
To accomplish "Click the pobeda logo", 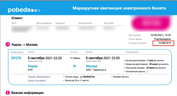I will point(24,10).
